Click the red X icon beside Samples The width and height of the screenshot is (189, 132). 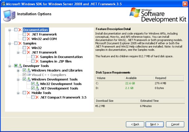[x=20, y=43]
